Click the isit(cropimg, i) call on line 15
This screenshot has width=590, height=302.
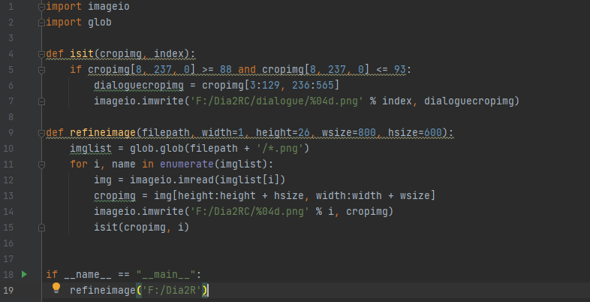tap(141, 228)
